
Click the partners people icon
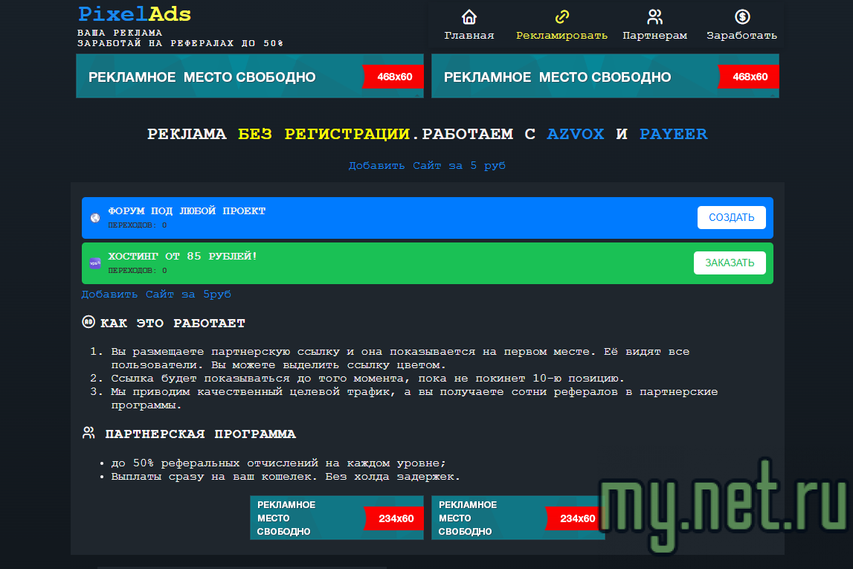[654, 17]
